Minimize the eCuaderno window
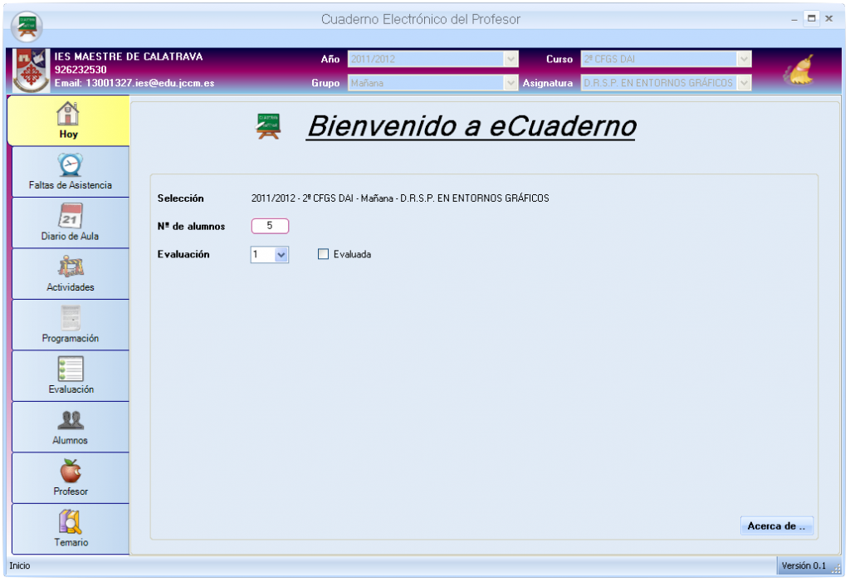The width and height of the screenshot is (850, 582). point(794,20)
